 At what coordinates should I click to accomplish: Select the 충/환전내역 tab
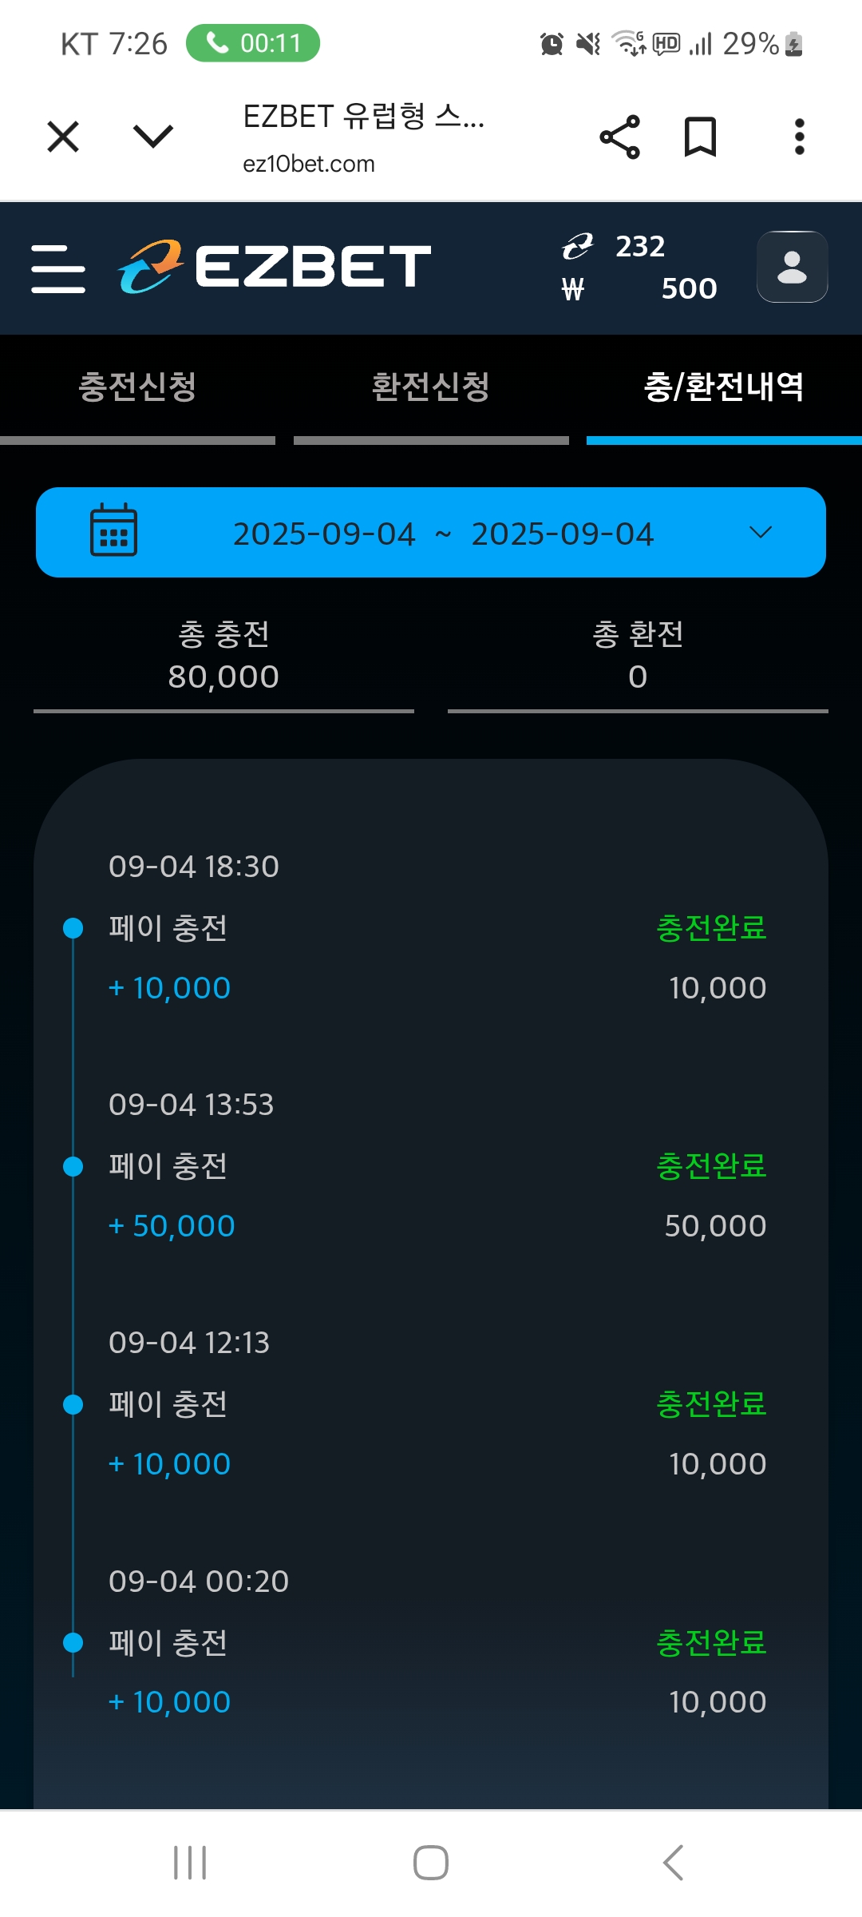723,387
